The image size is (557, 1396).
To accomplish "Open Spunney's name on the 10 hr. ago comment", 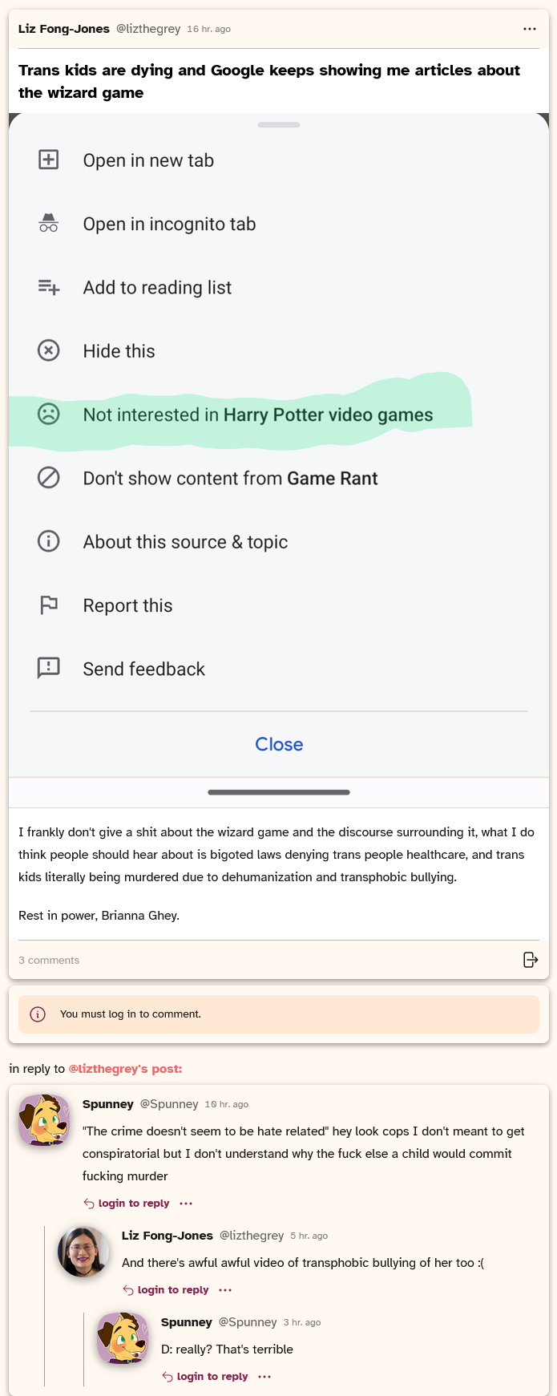I will click(108, 1104).
